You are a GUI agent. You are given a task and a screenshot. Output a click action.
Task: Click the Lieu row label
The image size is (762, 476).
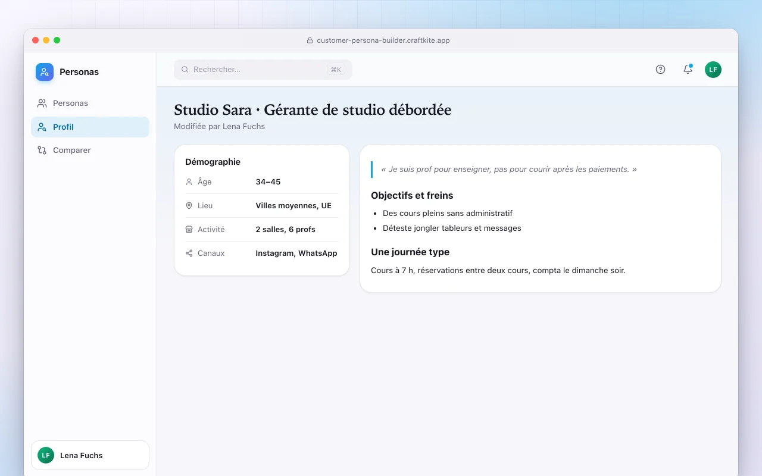click(x=205, y=206)
